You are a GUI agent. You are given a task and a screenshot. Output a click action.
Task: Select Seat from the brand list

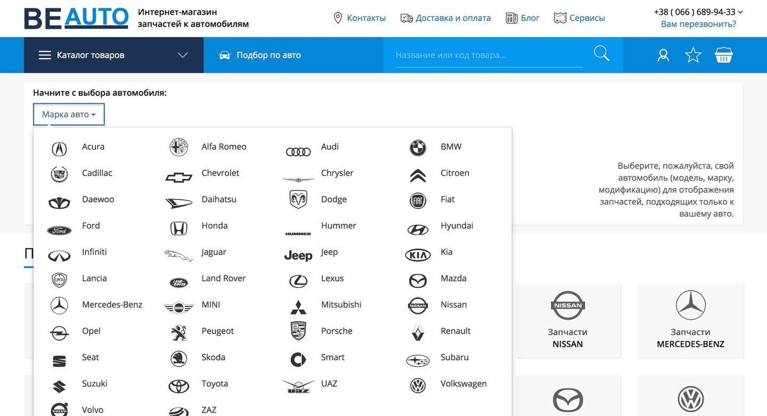point(91,357)
